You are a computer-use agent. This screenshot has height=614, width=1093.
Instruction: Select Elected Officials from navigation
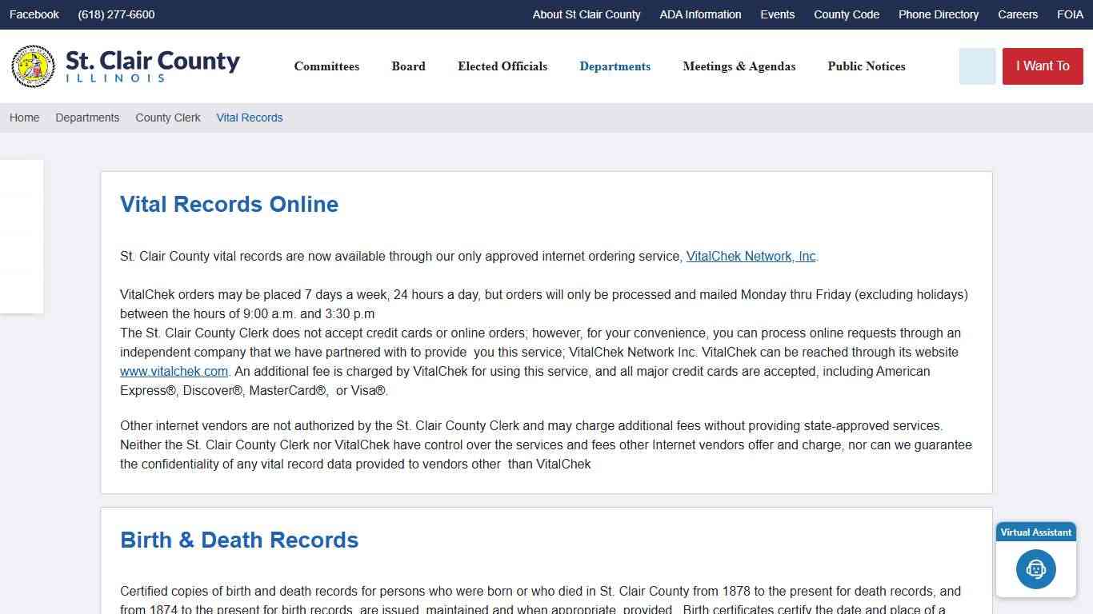pos(502,66)
